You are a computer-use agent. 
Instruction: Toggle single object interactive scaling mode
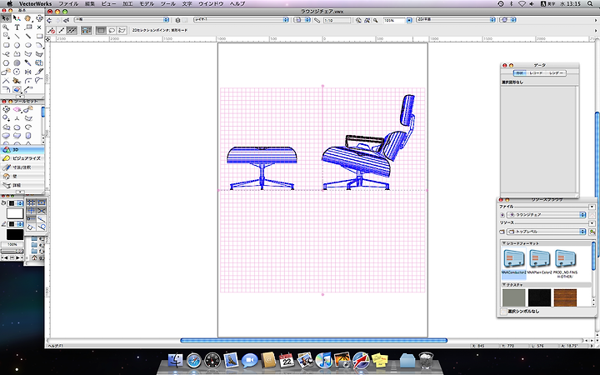61,30
